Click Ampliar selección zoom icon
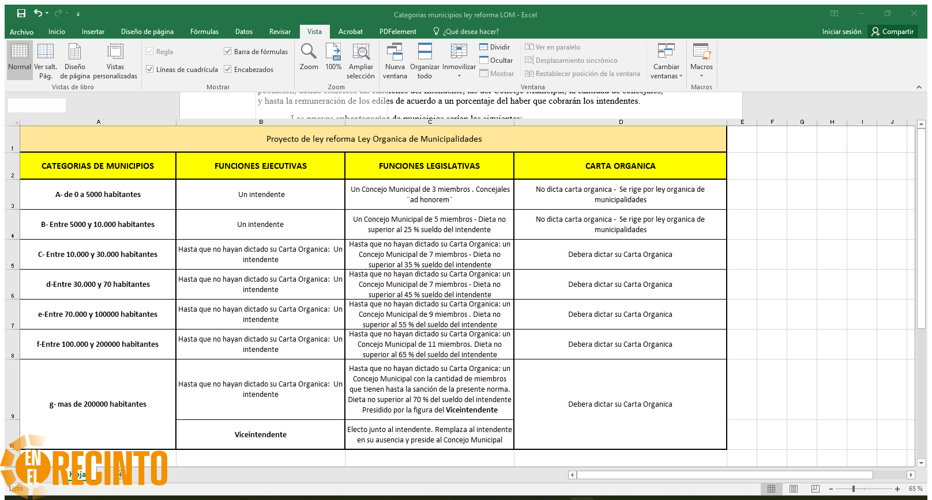Screen dimensions: 932x500 pyautogui.click(x=361, y=60)
